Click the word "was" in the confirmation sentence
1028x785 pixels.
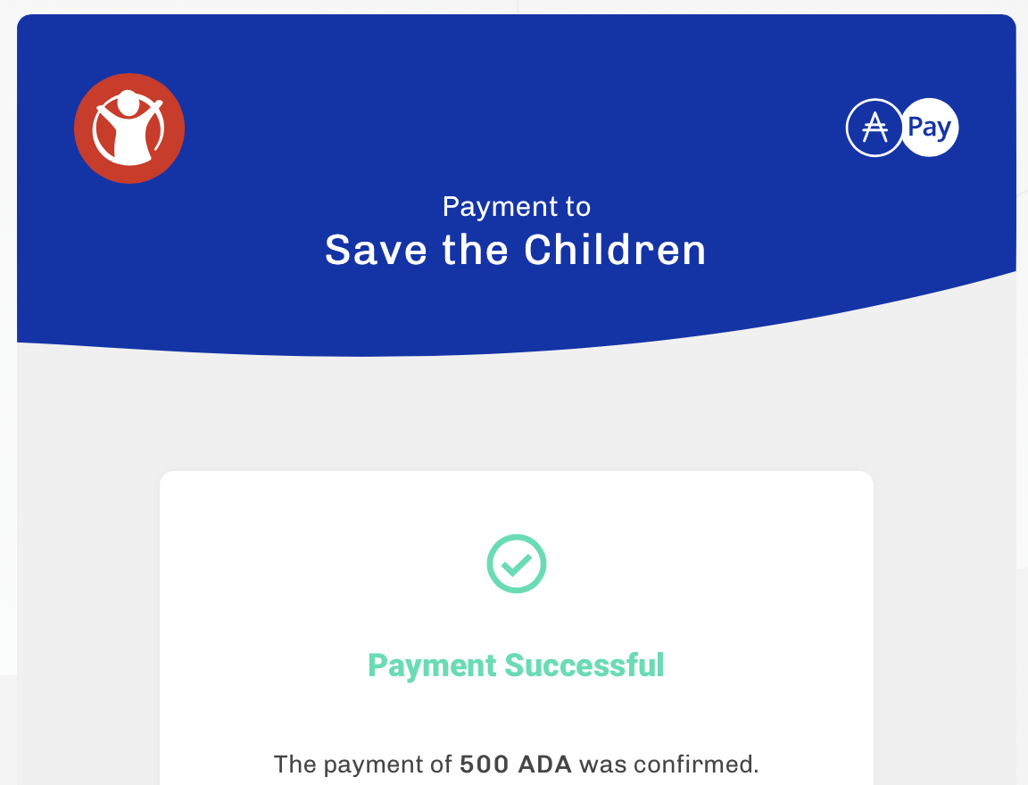(x=597, y=764)
